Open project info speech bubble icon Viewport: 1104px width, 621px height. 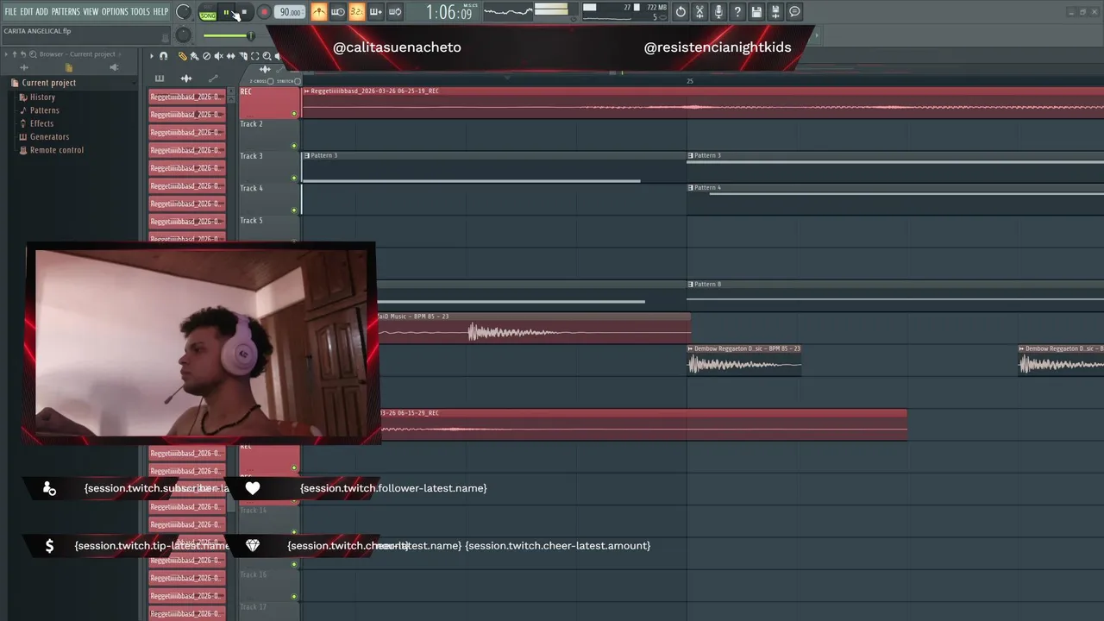click(794, 12)
